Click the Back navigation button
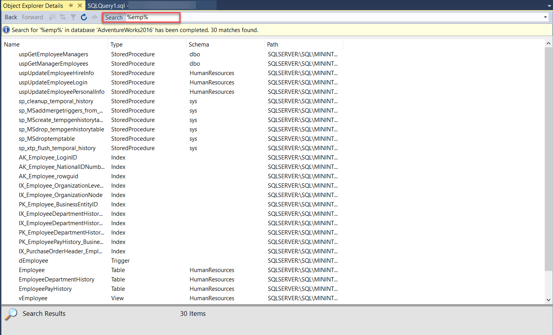The image size is (553, 335). point(11,17)
